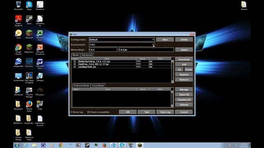Select the Mods tab
The height and width of the screenshot is (148, 264).
[75, 55]
